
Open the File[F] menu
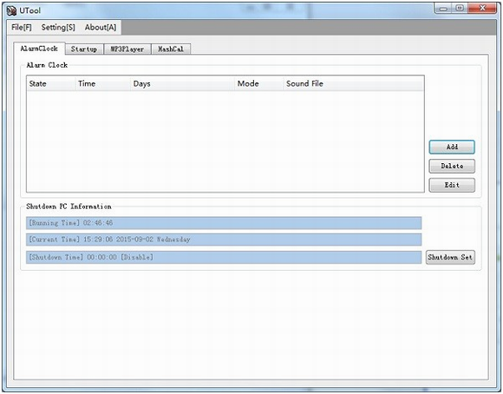(22, 27)
